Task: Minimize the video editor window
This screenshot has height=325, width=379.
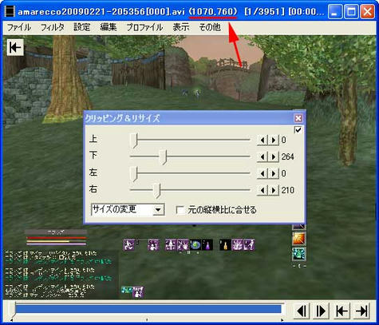Action: (335, 11)
